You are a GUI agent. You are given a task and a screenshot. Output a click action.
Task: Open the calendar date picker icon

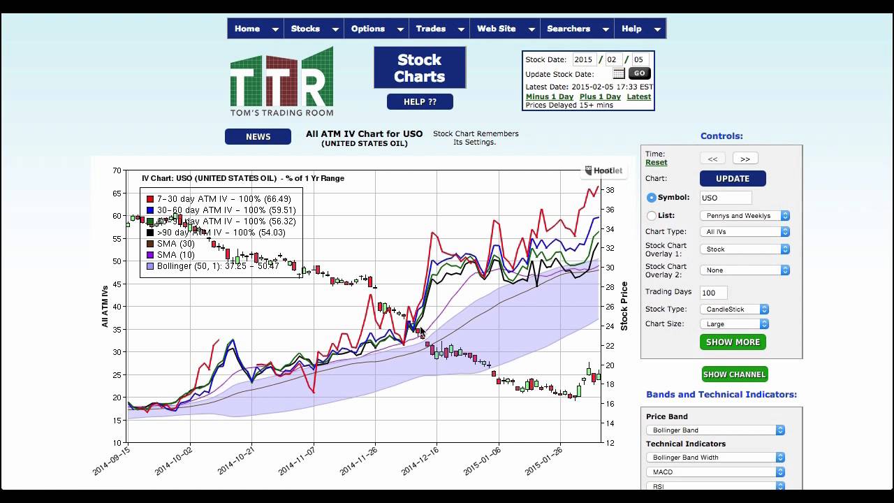(619, 73)
